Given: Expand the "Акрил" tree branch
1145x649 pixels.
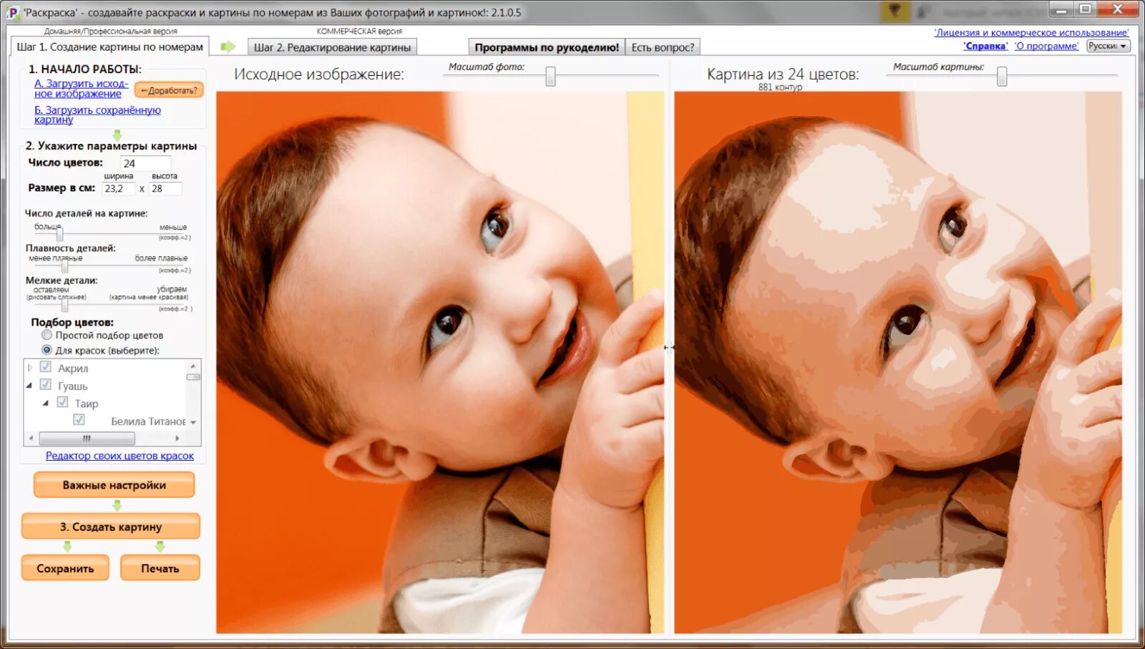Looking at the screenshot, I should coord(29,368).
